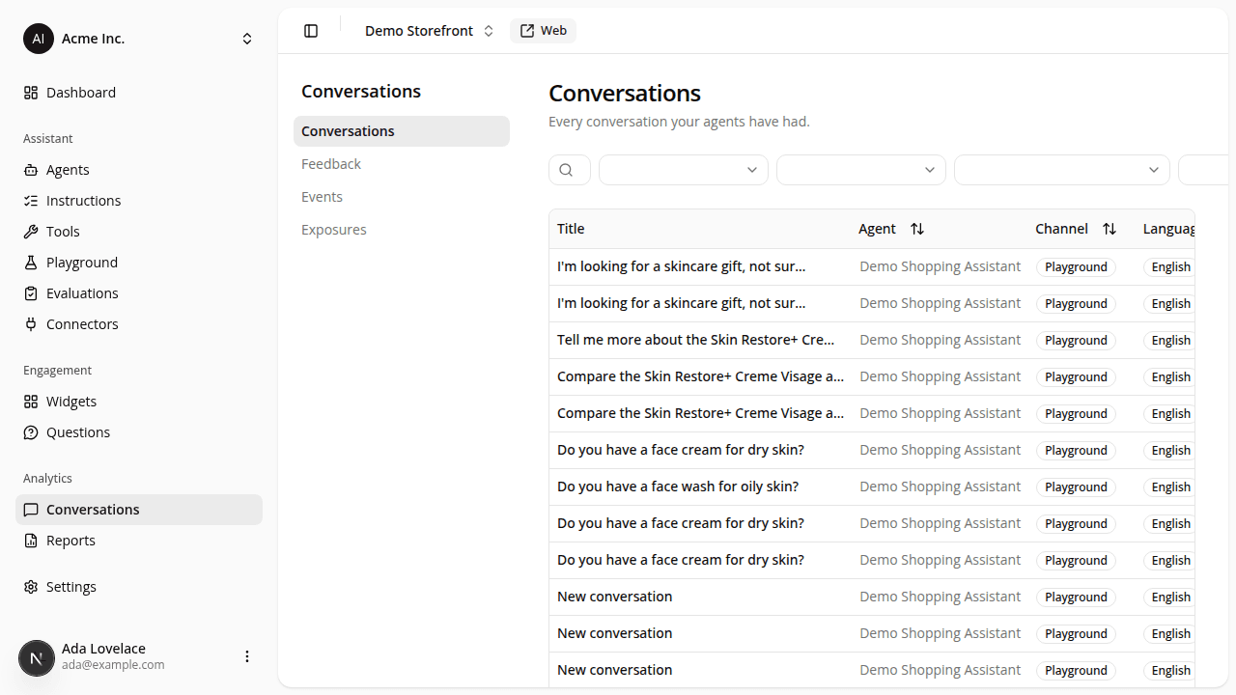The height and width of the screenshot is (695, 1236).
Task: Open Settings page
Action: 139,587
